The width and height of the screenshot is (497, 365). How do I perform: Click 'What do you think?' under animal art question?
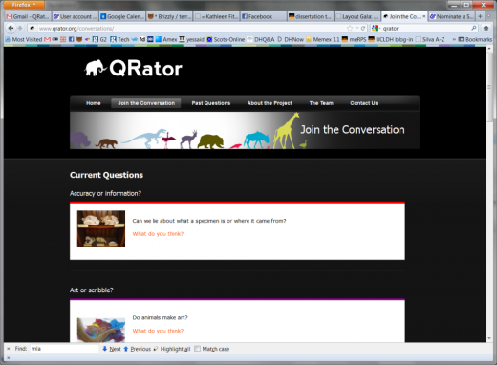158,331
